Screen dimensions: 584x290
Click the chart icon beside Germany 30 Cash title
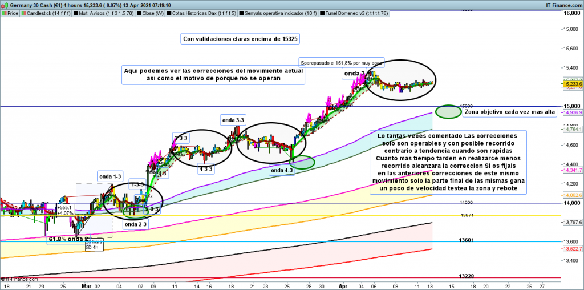pyautogui.click(x=3, y=4)
